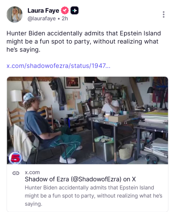Click the gray link card description text

(94, 196)
